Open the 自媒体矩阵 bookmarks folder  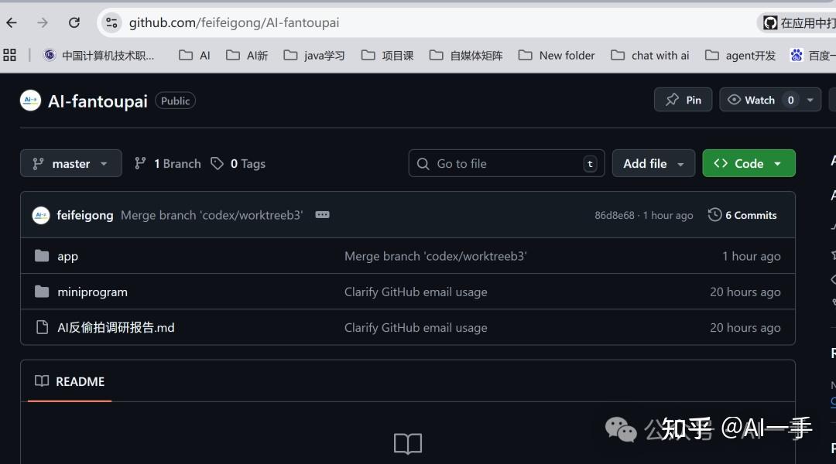(x=466, y=56)
